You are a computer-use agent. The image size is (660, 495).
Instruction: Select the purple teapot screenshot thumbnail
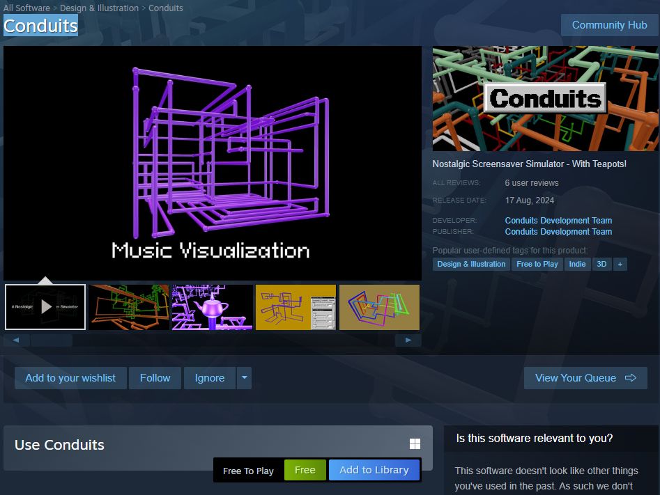[212, 307]
